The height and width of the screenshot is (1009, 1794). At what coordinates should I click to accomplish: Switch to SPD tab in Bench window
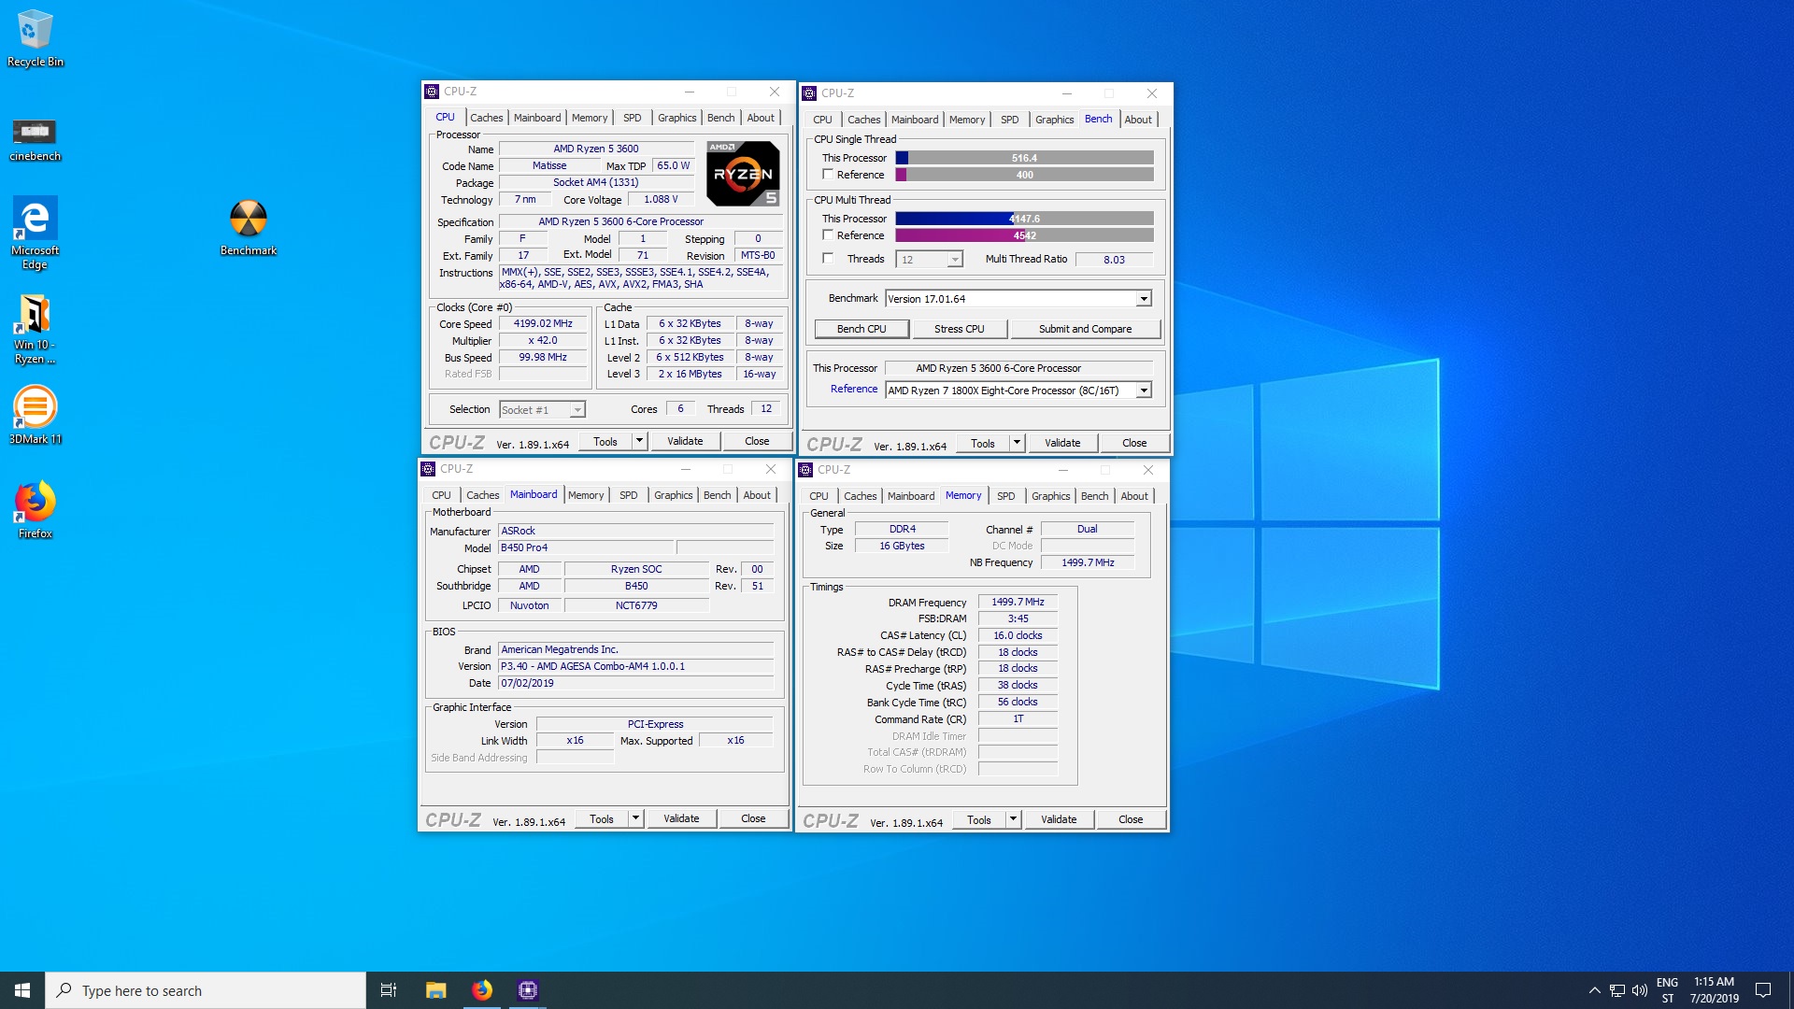click(x=1009, y=120)
